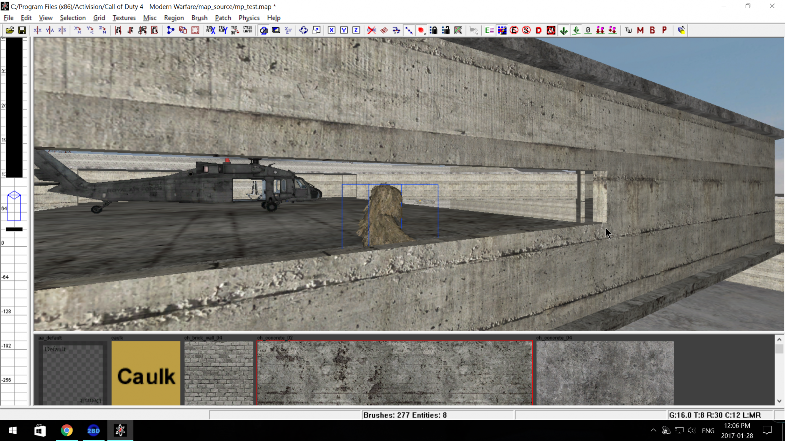Click the XYZ view cycle icon

288,30
